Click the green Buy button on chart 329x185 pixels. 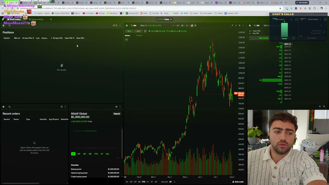pos(129,31)
